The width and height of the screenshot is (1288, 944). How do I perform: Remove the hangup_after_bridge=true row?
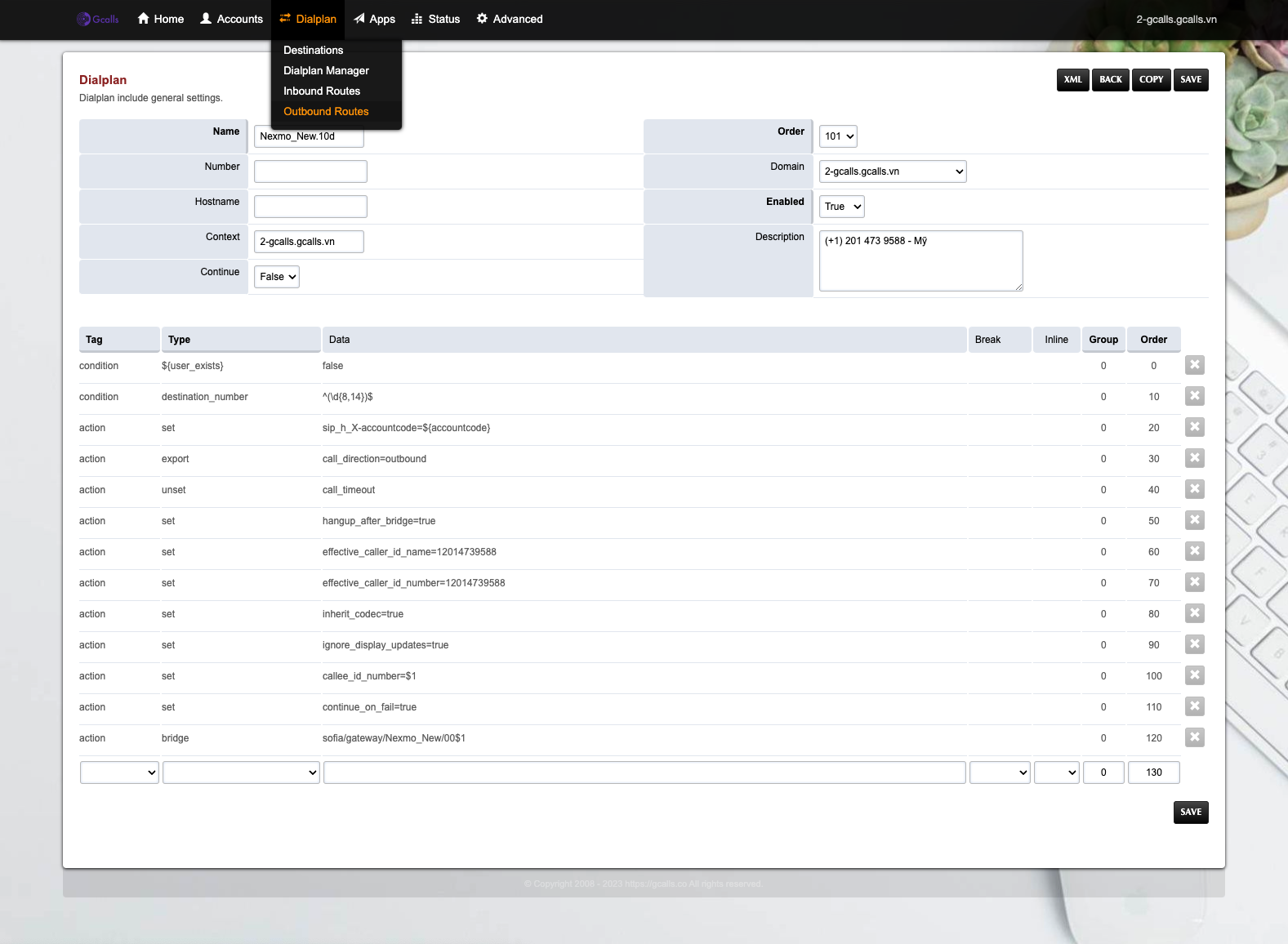(x=1194, y=520)
